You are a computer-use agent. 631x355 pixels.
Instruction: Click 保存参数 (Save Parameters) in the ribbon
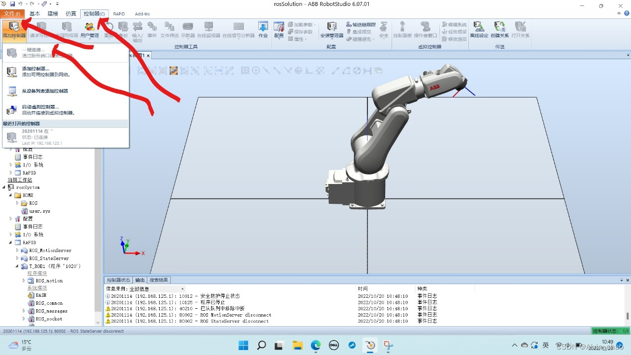[x=300, y=32]
